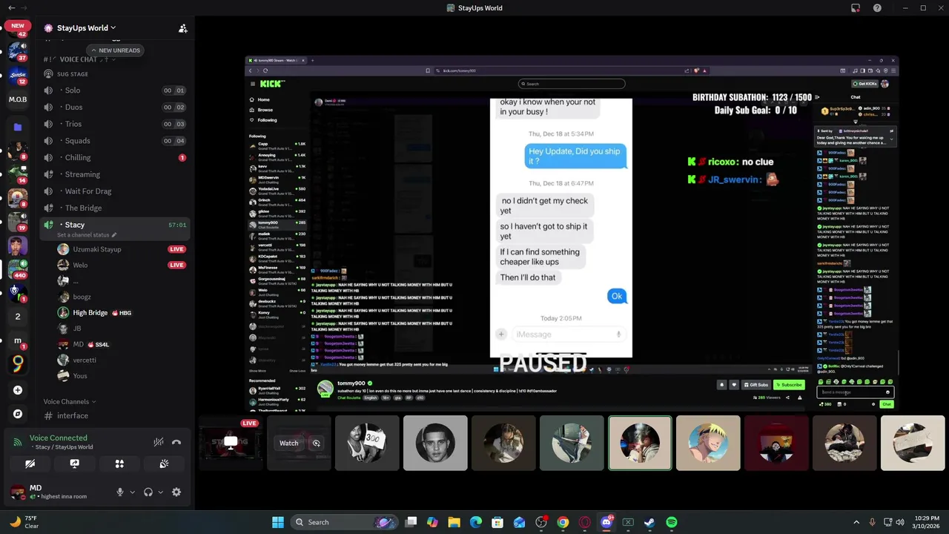Viewport: 949px width, 534px height.
Task: Click the noise suppression icon
Action: point(159,442)
